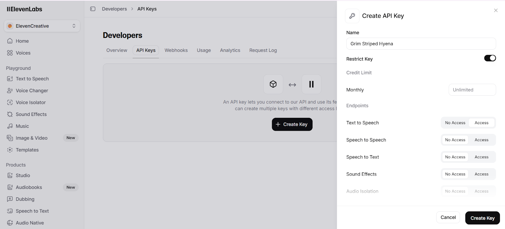The width and height of the screenshot is (505, 229).
Task: Click the Developers breadcrumb link
Action: [114, 9]
